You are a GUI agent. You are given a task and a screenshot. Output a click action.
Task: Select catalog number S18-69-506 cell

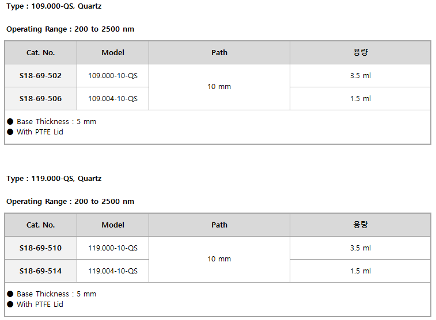(x=40, y=99)
